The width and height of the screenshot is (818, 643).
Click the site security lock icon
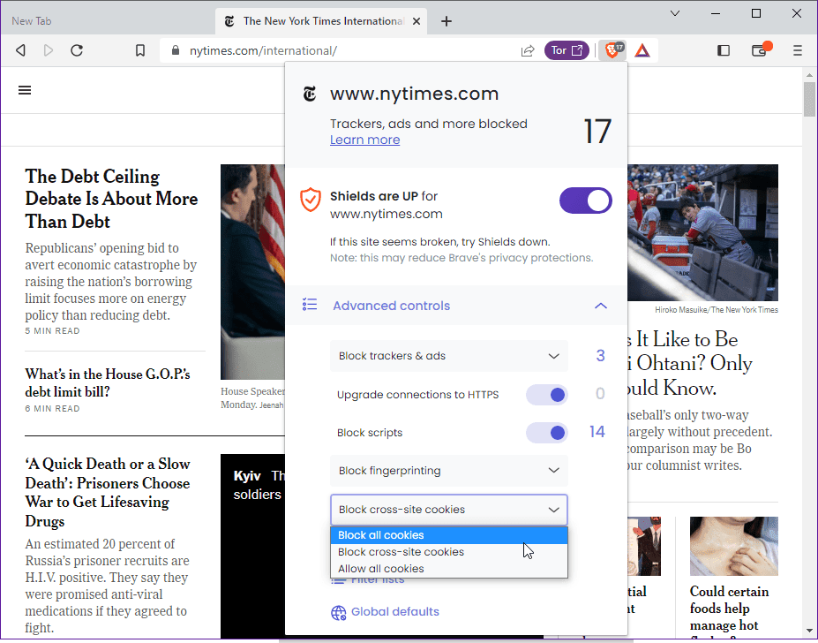point(175,50)
